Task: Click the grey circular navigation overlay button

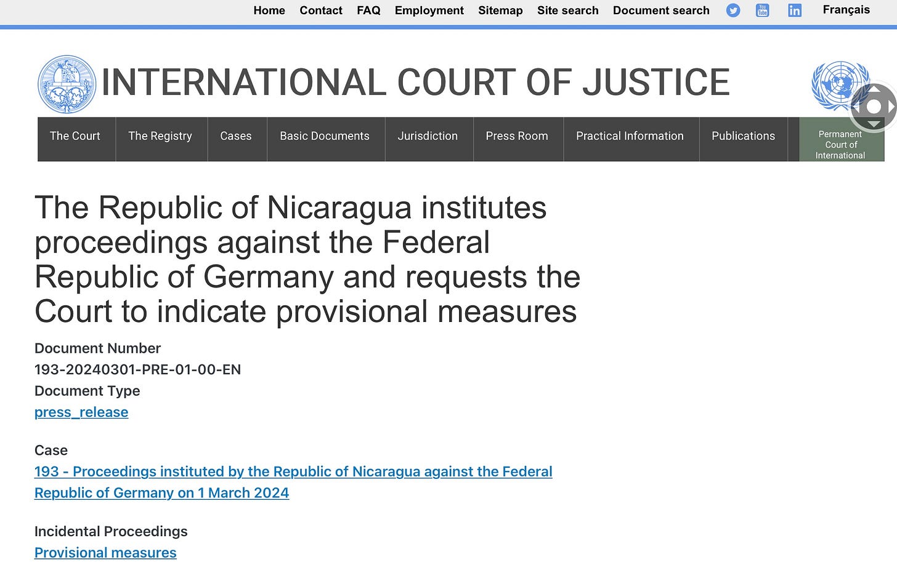Action: [x=874, y=107]
